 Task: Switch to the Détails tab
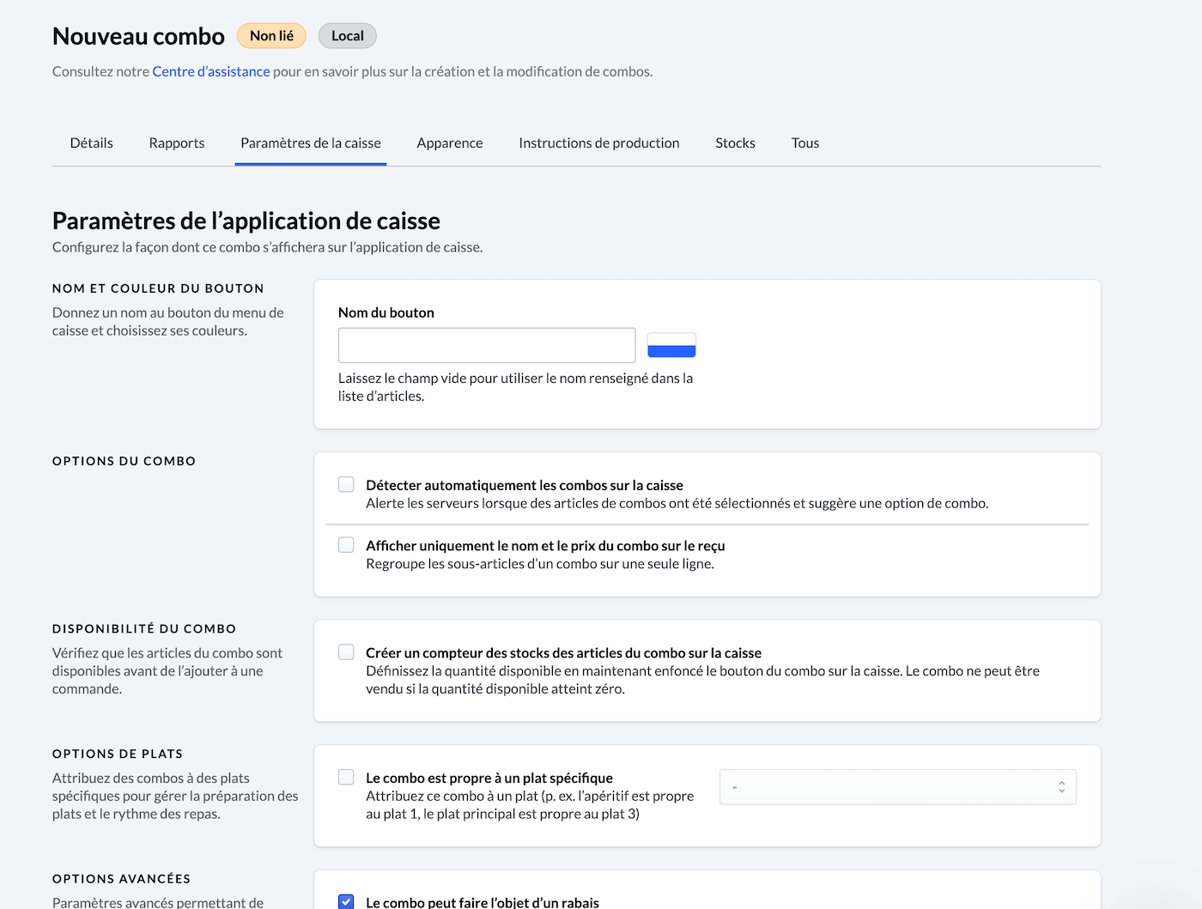click(92, 142)
